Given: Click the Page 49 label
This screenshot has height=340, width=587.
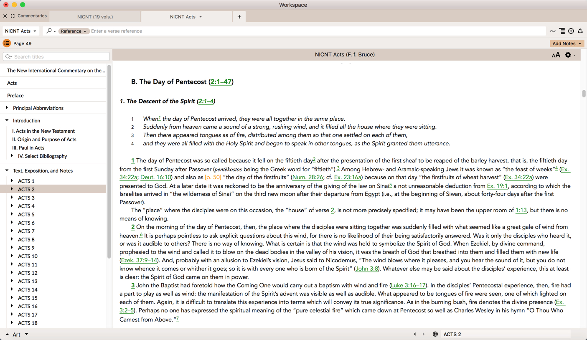Looking at the screenshot, I should pyautogui.click(x=23, y=43).
